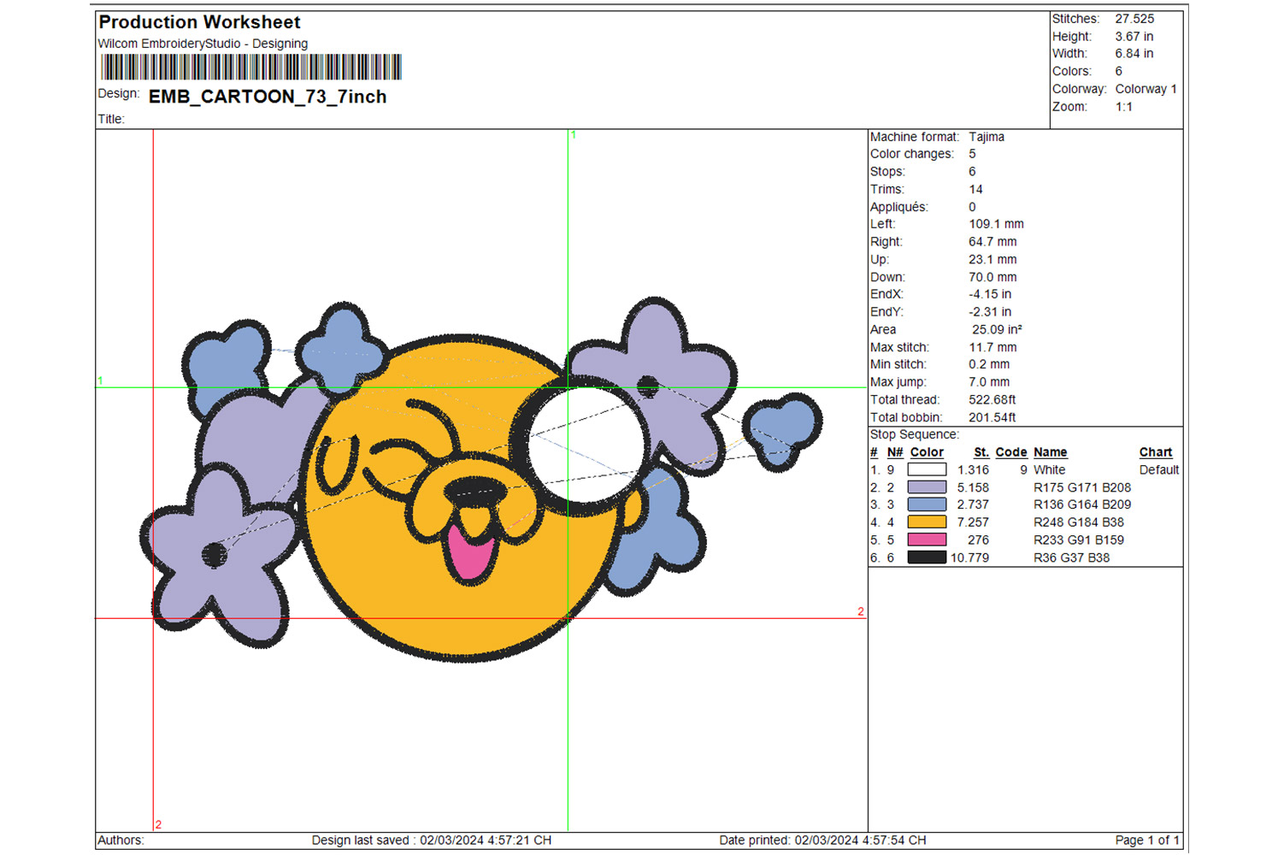Select the lavender R175 G171 B208 swatch
The height and width of the screenshot is (855, 1284).
click(926, 487)
